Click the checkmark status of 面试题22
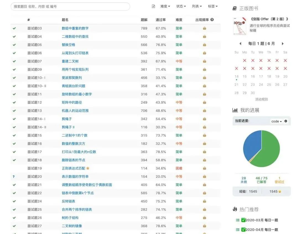296x234 pixels. 14,193
